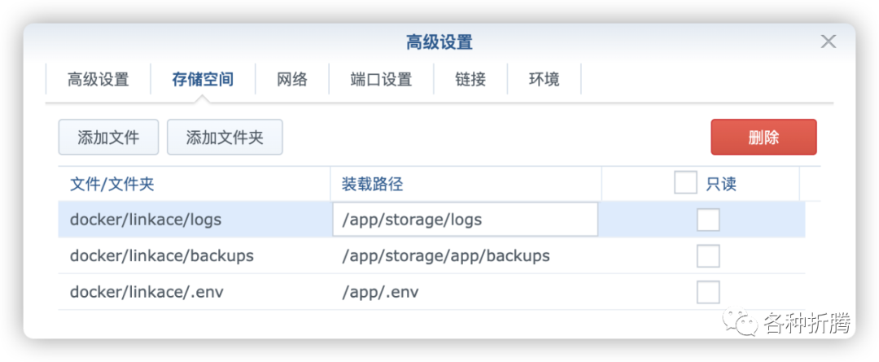Switch to the 环境 tab
The height and width of the screenshot is (362, 879).
[x=544, y=80]
